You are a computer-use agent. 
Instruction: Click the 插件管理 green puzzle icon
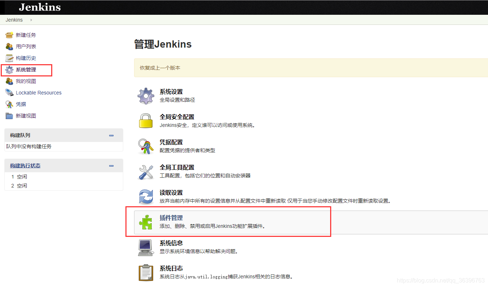pyautogui.click(x=146, y=222)
